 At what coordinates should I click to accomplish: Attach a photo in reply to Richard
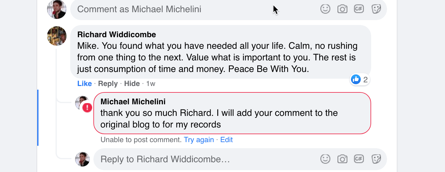click(x=342, y=159)
